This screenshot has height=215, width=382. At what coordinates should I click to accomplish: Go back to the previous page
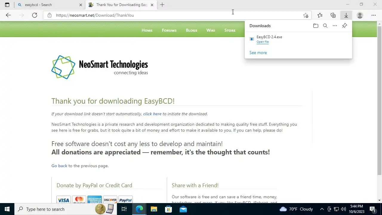pyautogui.click(x=8, y=15)
